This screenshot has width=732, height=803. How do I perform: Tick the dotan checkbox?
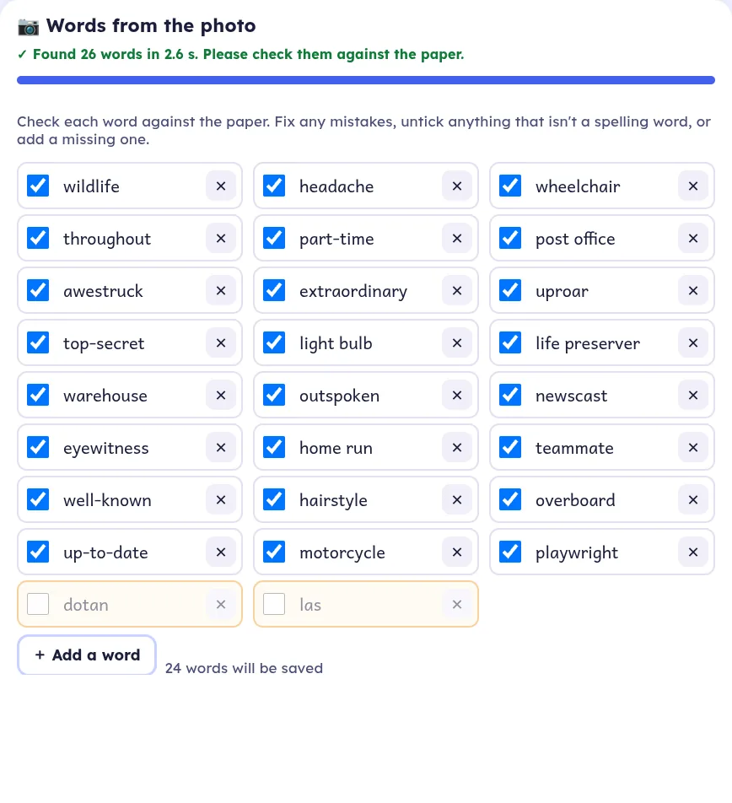[38, 604]
